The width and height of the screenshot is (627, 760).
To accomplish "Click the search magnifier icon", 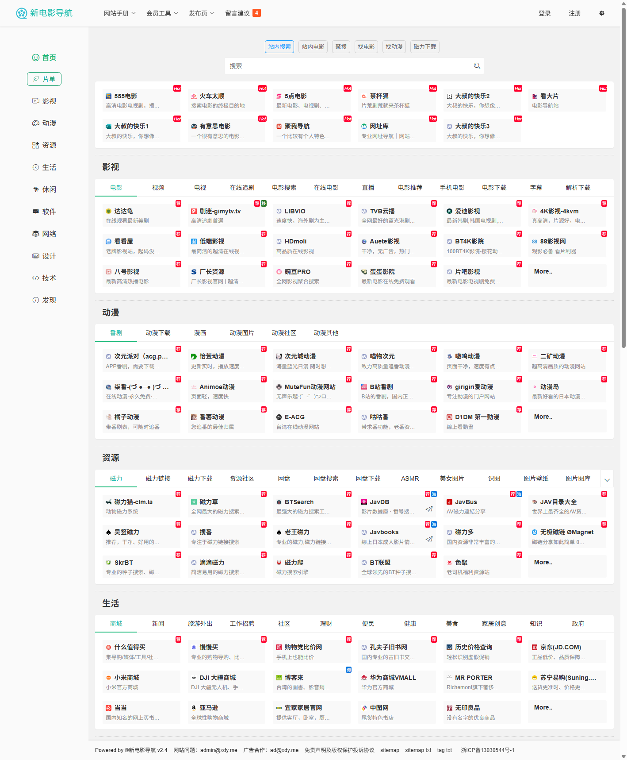I will (x=477, y=66).
